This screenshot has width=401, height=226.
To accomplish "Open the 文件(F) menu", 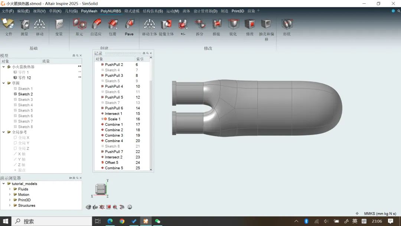I will (7, 11).
